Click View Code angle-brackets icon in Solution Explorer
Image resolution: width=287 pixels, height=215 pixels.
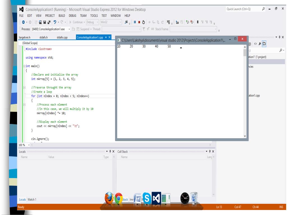(x=255, y=44)
